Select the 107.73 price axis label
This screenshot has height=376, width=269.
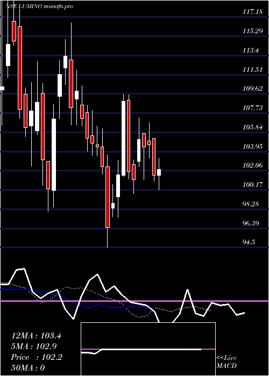pos(252,107)
